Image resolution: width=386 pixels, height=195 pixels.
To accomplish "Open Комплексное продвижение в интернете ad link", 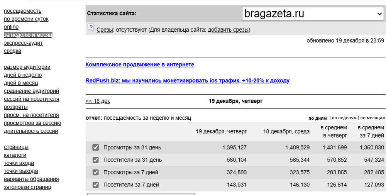I will pos(140,64).
